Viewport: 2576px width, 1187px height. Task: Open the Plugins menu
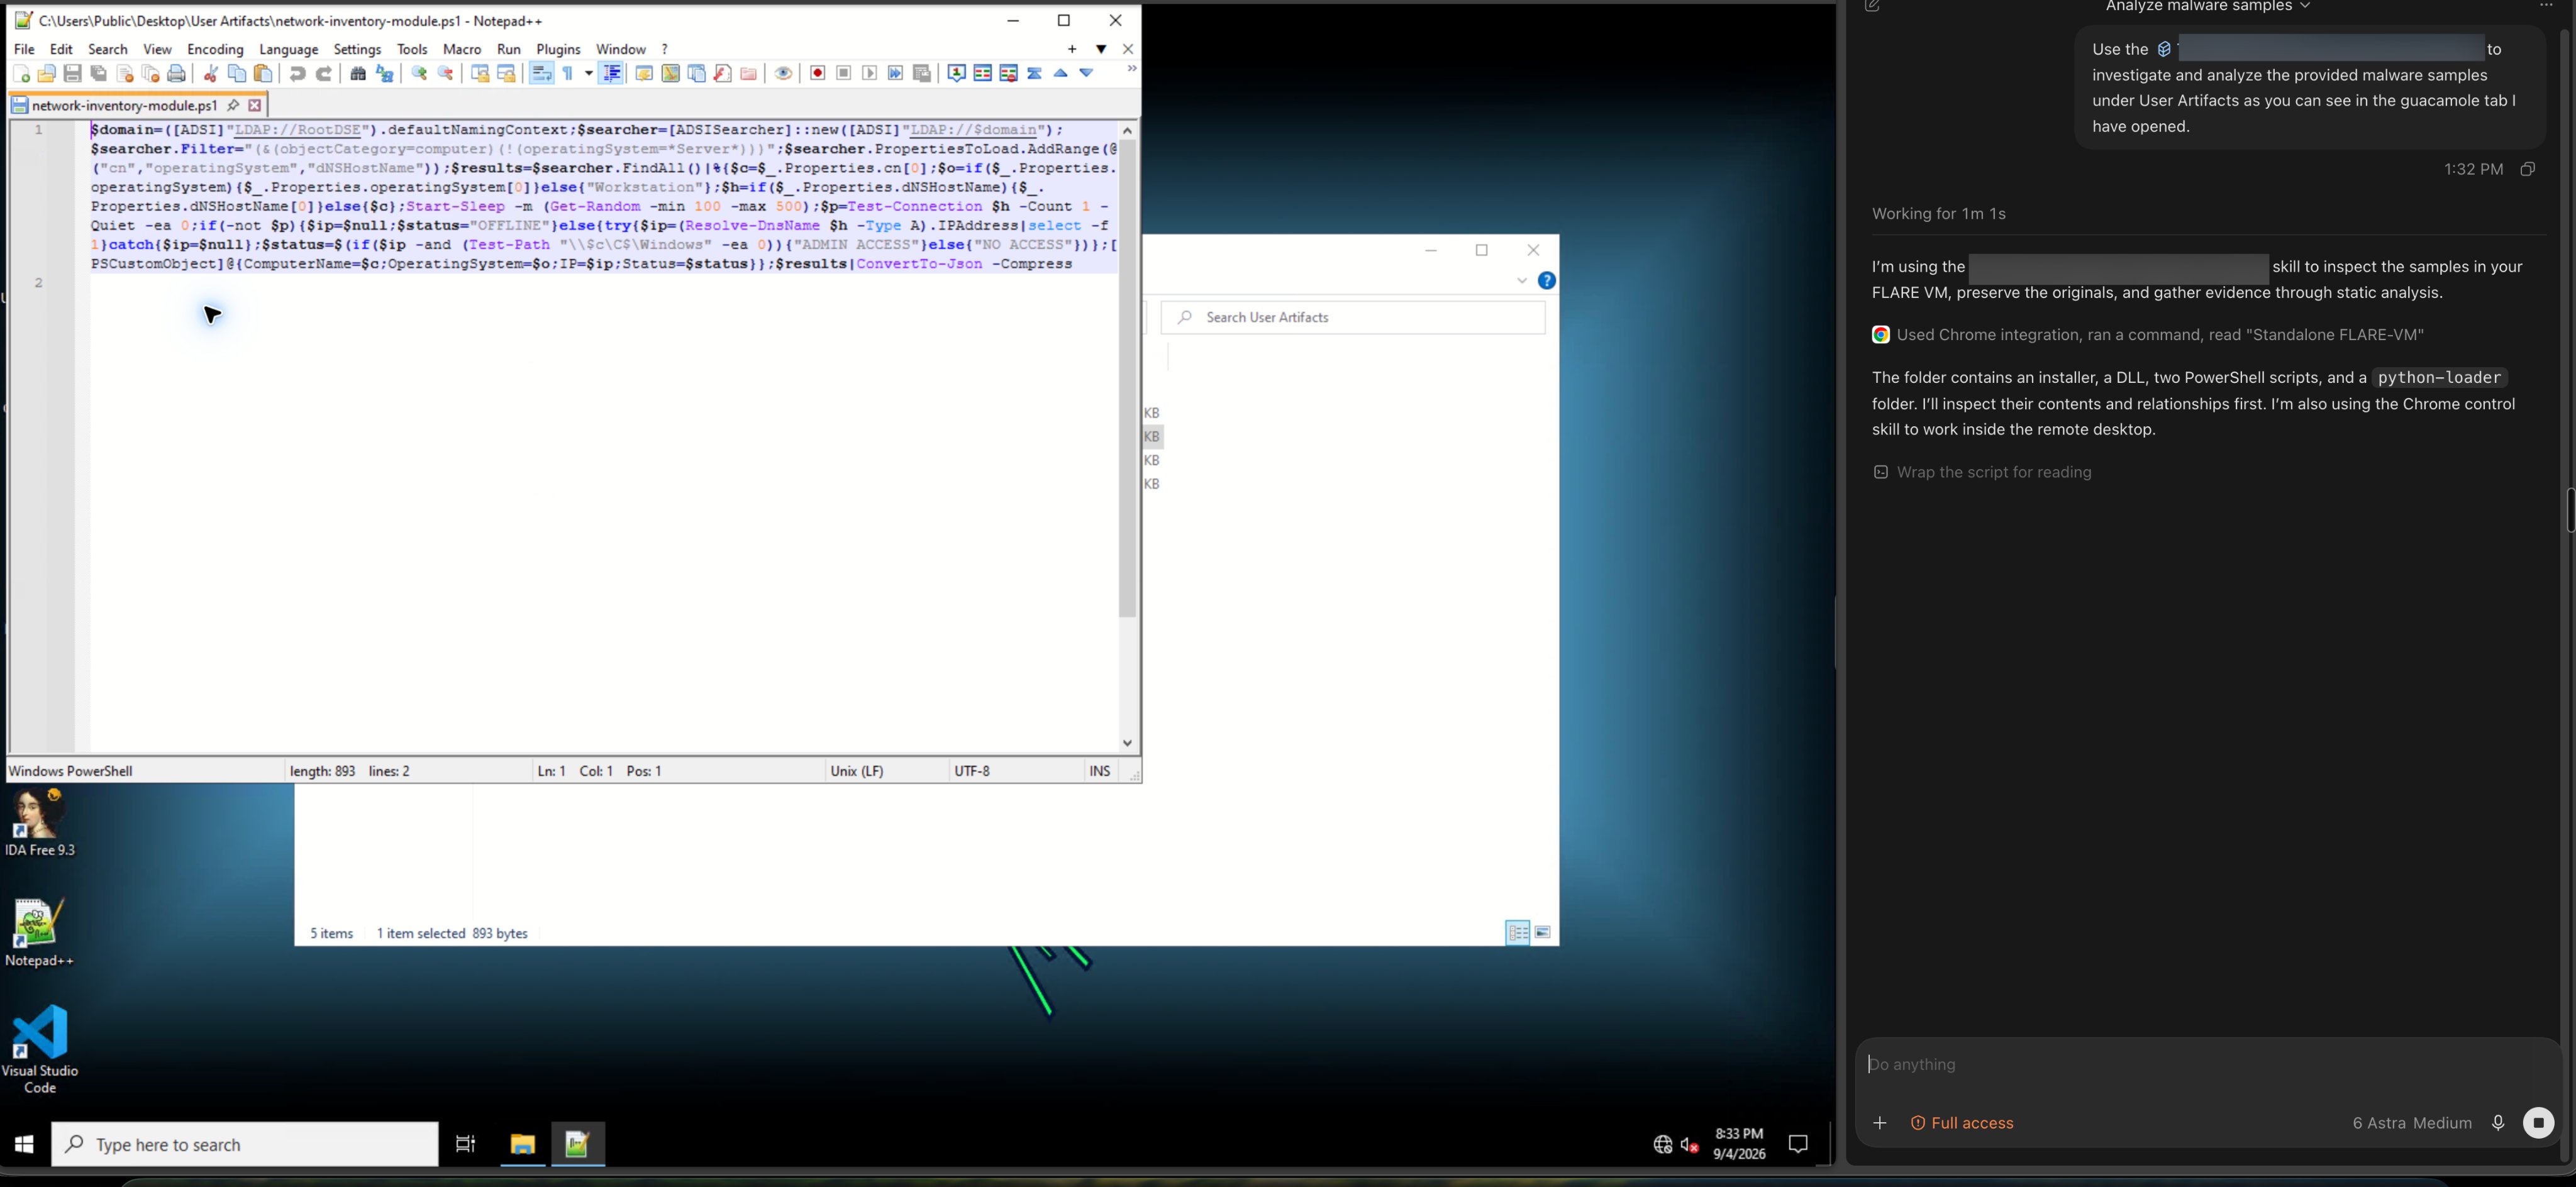point(558,49)
